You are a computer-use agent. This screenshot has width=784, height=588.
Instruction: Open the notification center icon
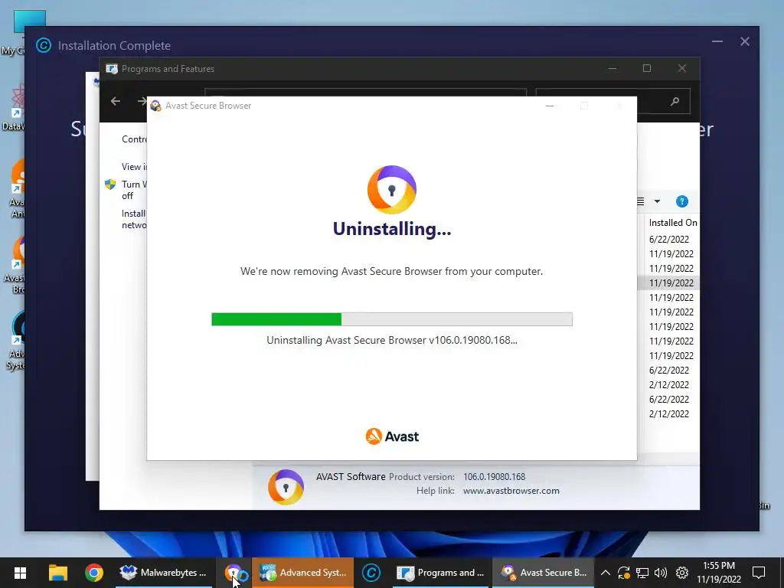[x=759, y=573]
